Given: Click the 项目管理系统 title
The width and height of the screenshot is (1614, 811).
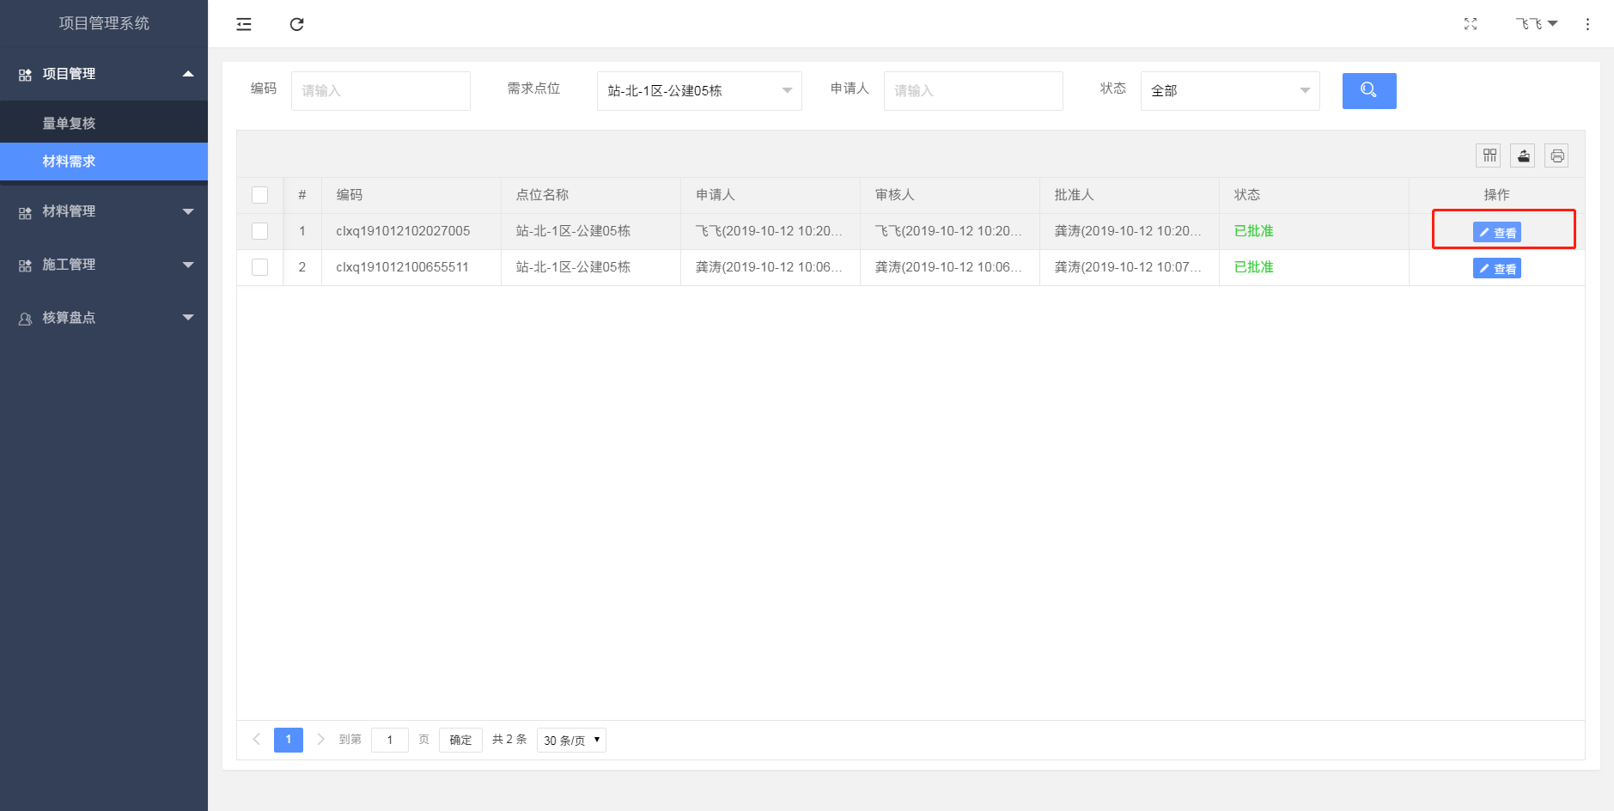Looking at the screenshot, I should pos(104,23).
